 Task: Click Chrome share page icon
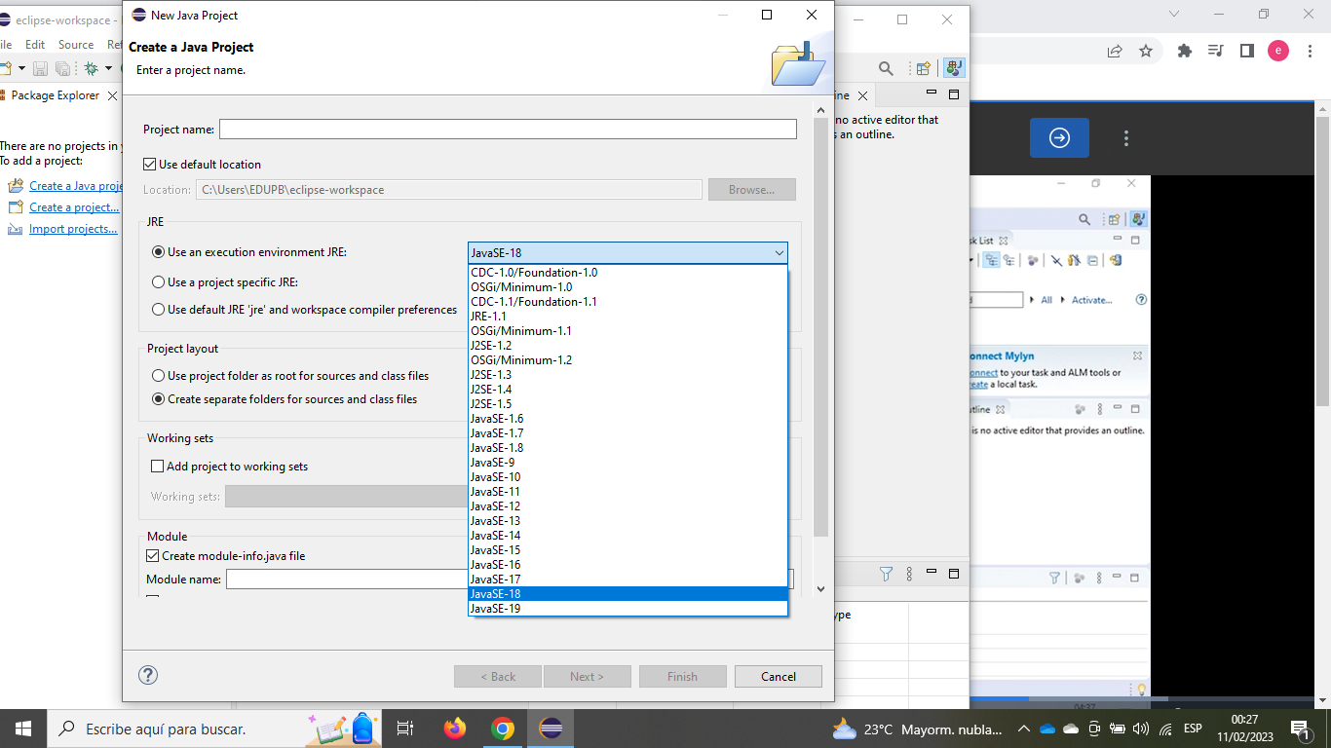coord(1115,51)
